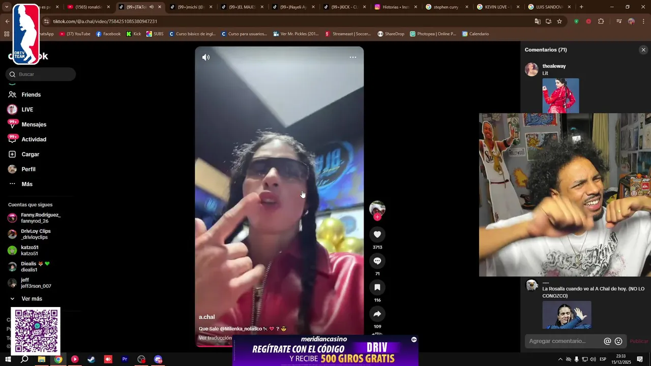The image size is (651, 366).
Task: Open the three-dots video options menu
Action: (x=353, y=57)
